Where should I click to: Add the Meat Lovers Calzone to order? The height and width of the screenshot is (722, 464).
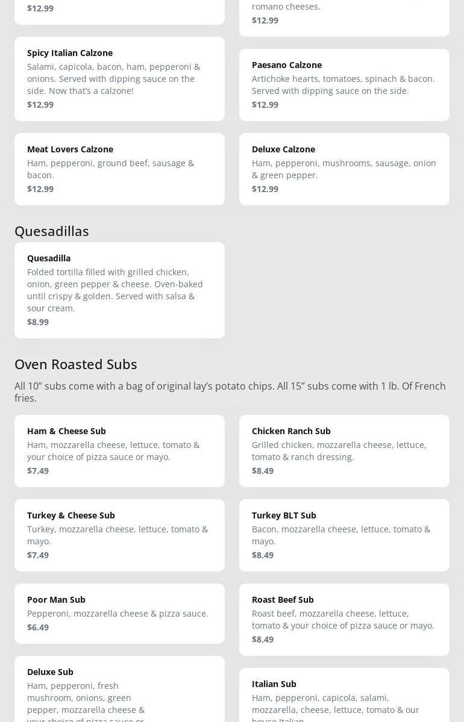tap(119, 169)
